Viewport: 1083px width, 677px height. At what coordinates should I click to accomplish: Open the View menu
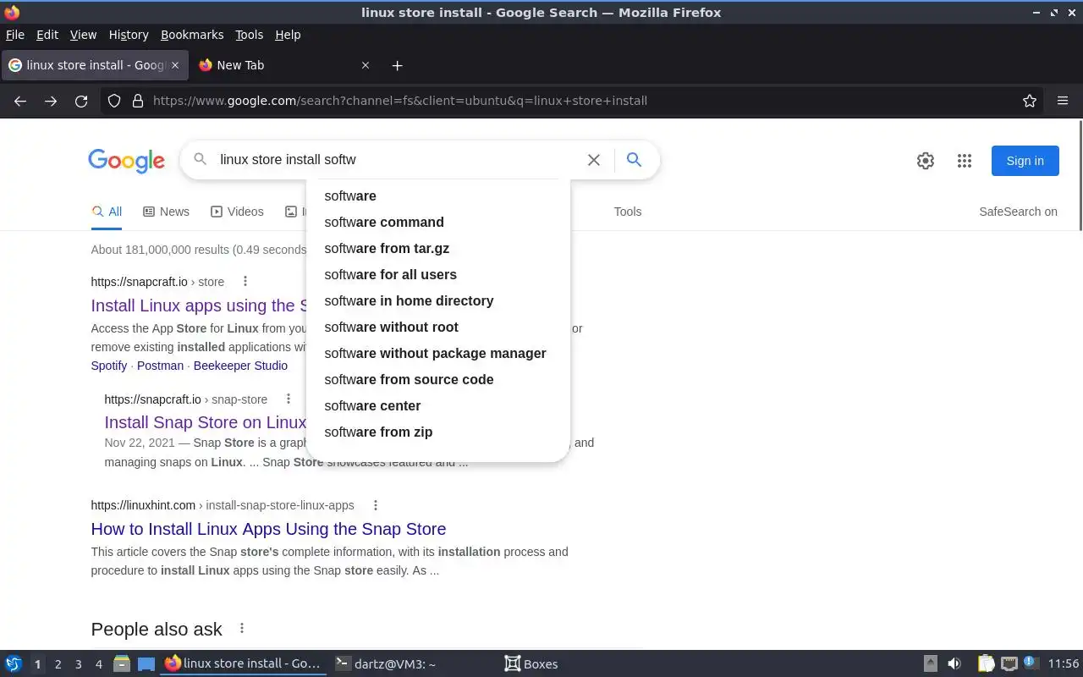point(83,35)
